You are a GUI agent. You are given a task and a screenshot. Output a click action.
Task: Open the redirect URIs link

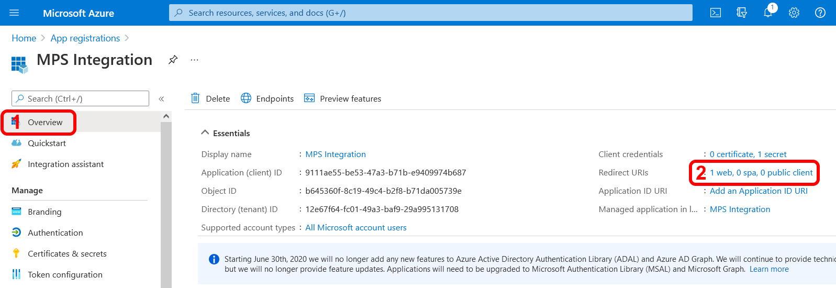[x=761, y=173]
